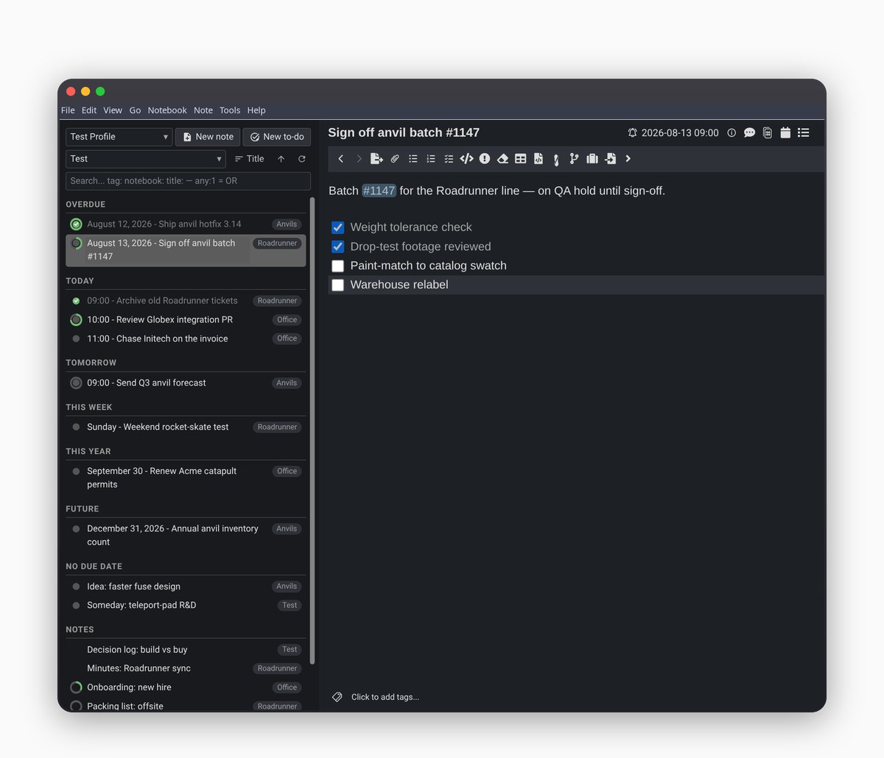The width and height of the screenshot is (884, 758).
Task: Open the Title sort field selector
Action: (x=249, y=159)
